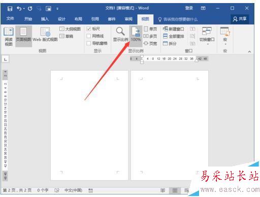260x197 pixels.
Task: Choose 单页 one page zoom
Action: pos(150,29)
